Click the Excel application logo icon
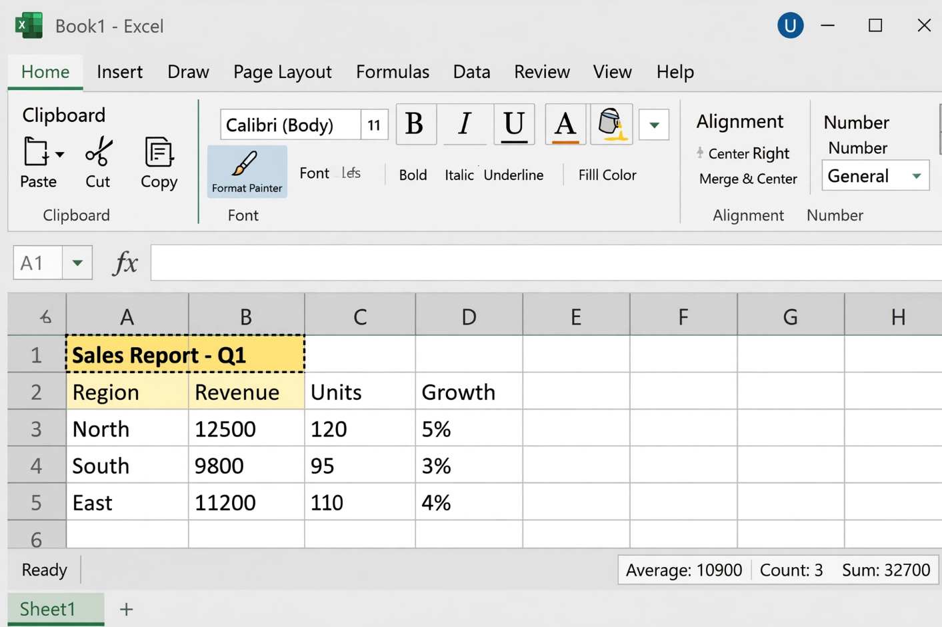Screen dimensions: 942x627 pos(29,25)
